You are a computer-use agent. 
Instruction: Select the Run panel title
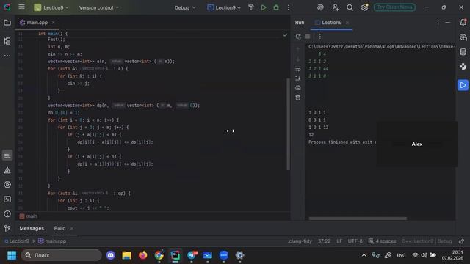tap(300, 23)
